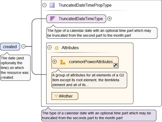Expand the TruncatedDateTimeType node

point(109,19)
